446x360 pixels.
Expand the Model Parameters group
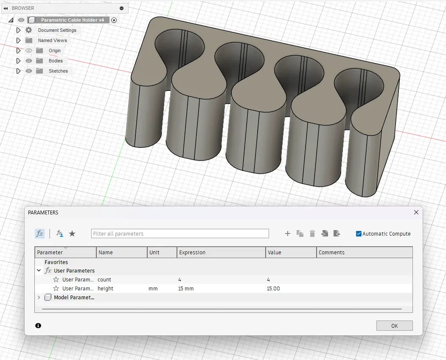tap(39, 298)
